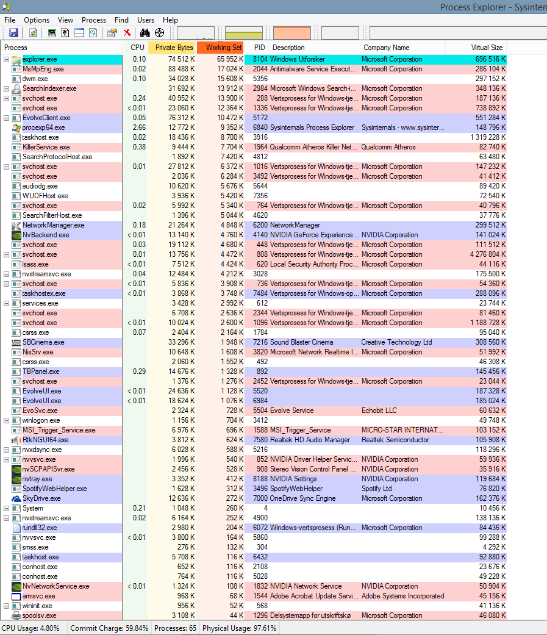
Task: Click the NvNetworkService.exe icon
Action: point(16,586)
